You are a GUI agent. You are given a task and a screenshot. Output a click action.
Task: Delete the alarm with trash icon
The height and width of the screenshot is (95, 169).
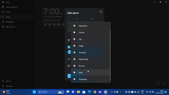click(101, 12)
